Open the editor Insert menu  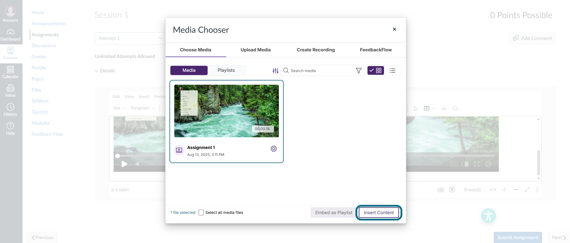(x=144, y=96)
